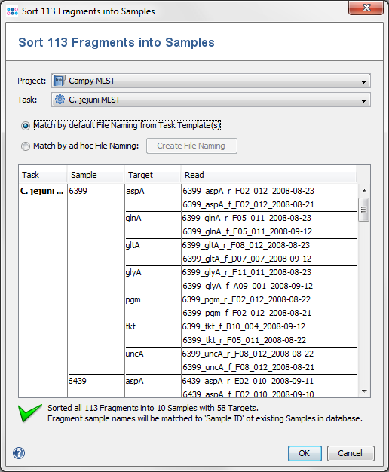The height and width of the screenshot is (472, 389).
Task: Click the green checkmark status icon
Action: tap(30, 412)
